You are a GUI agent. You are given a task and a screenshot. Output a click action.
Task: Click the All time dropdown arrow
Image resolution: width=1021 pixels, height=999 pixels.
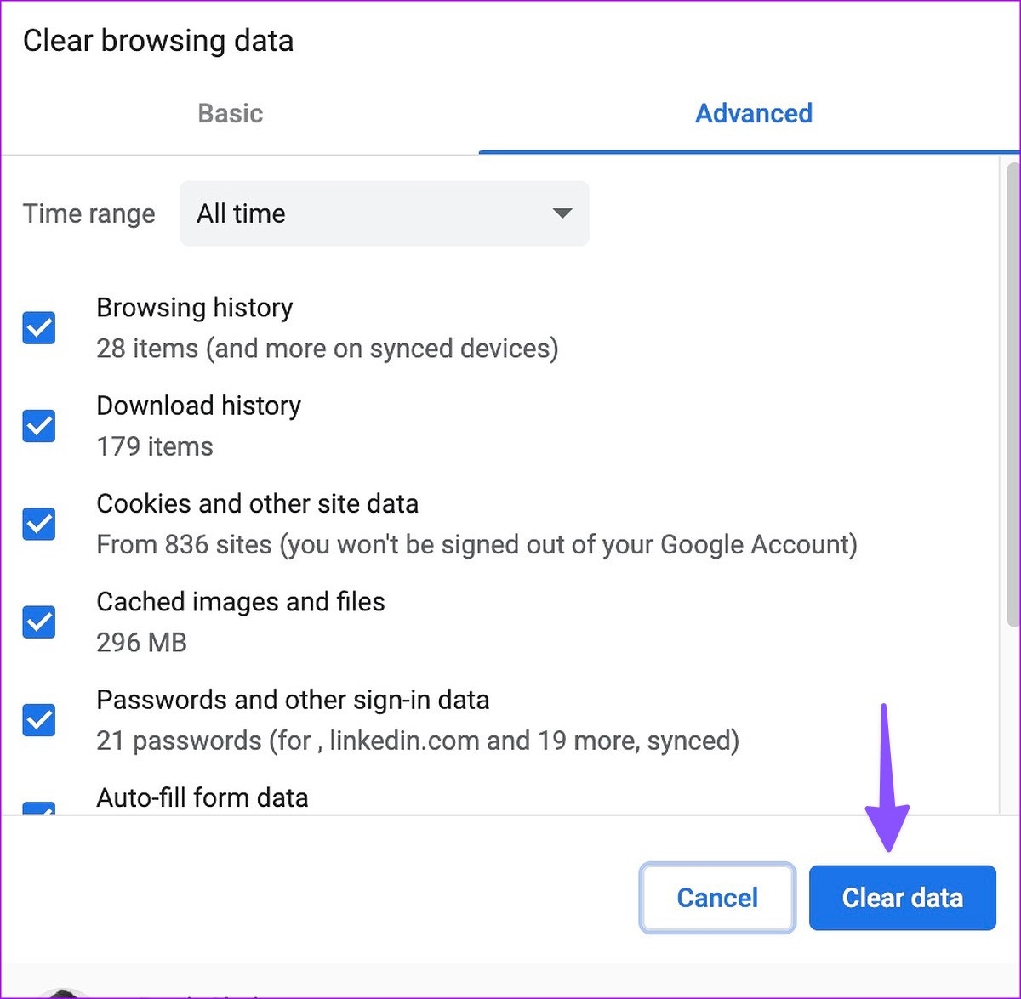coord(562,213)
